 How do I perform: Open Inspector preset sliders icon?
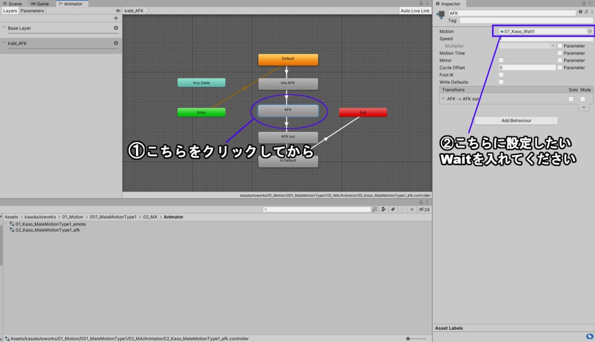(586, 12)
